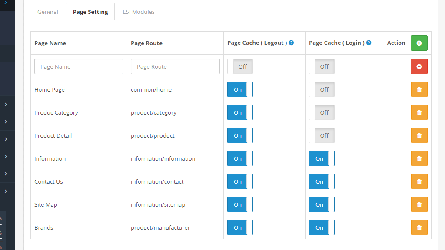Viewport: 445px width, 250px height.
Task: Click the trash icon on the Brands row
Action: click(x=419, y=227)
